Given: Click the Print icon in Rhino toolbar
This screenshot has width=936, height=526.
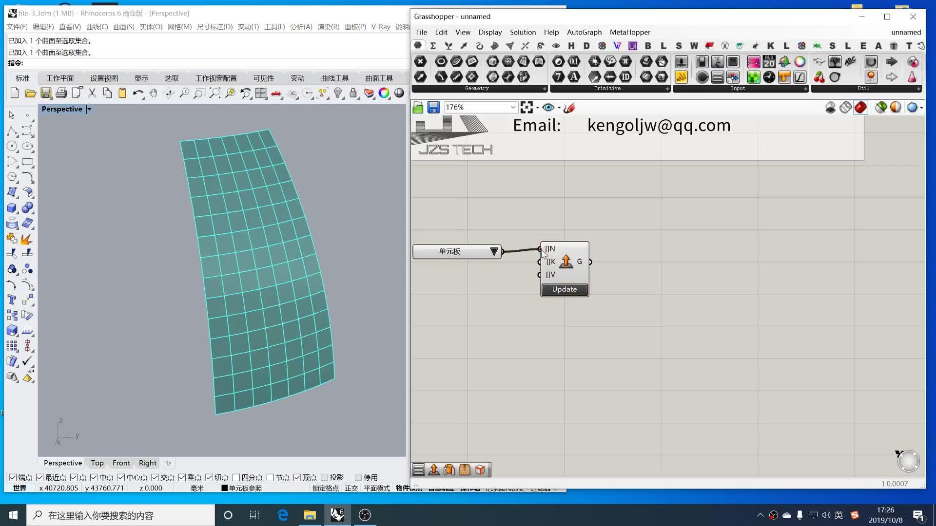Looking at the screenshot, I should click(61, 93).
